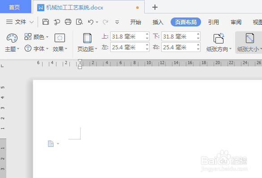Click the Redo arrow icon

coord(105,22)
